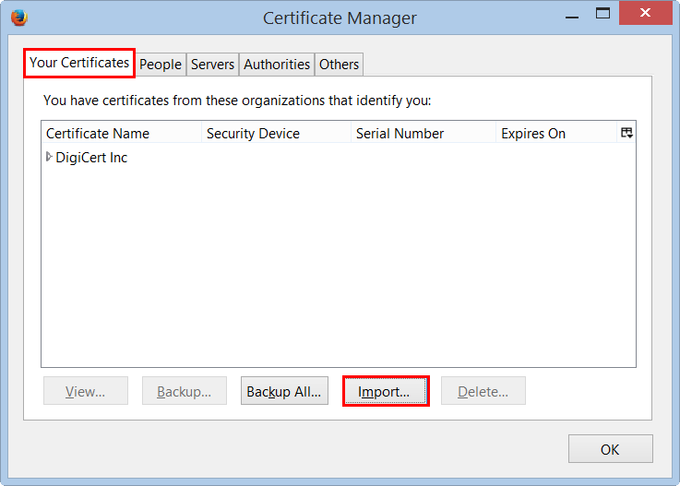
Task: Click the Delete button
Action: tap(483, 391)
